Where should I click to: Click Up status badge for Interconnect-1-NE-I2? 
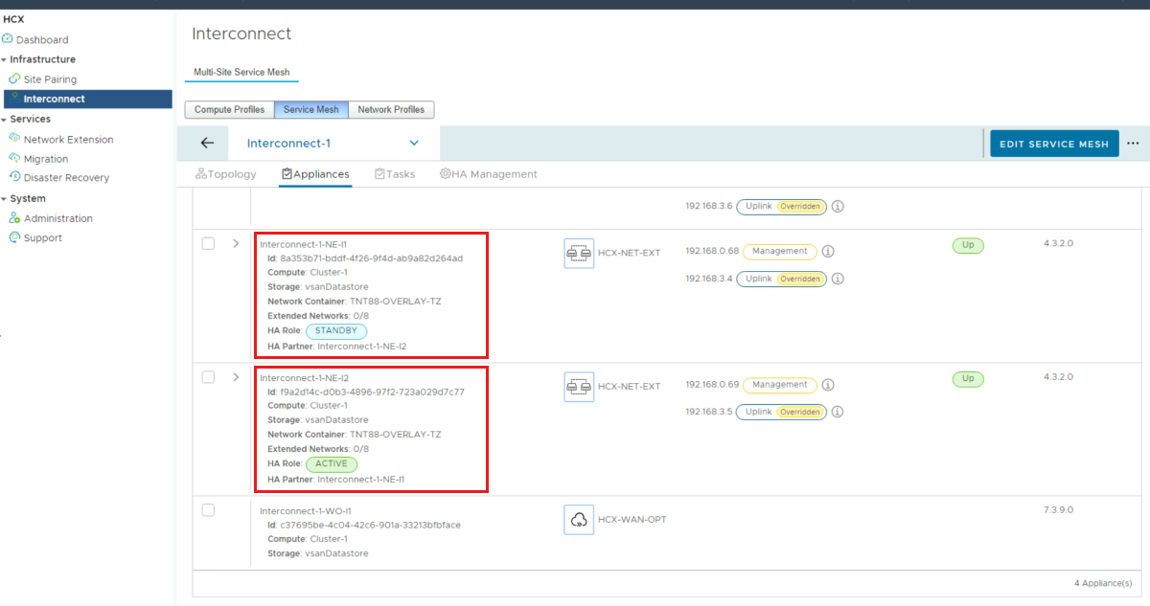point(968,378)
